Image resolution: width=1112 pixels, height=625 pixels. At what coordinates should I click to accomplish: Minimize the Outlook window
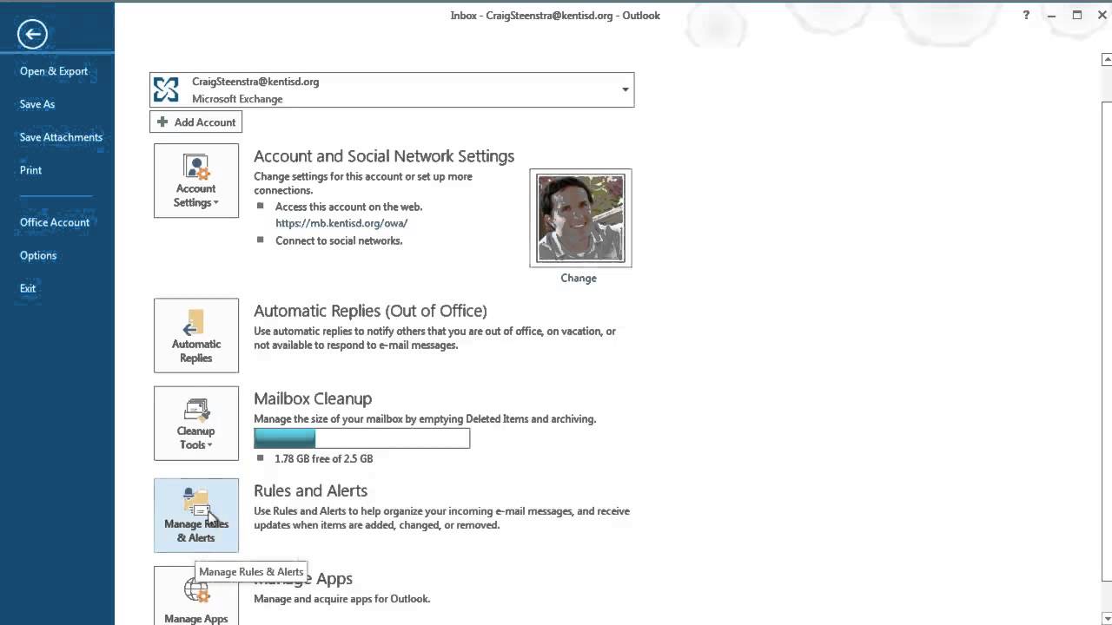pos(1052,15)
